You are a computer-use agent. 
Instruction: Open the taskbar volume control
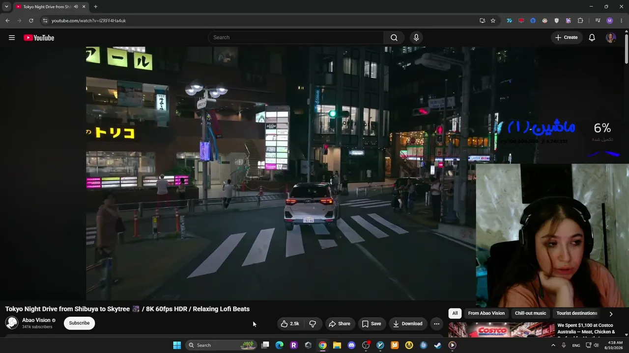tap(596, 345)
